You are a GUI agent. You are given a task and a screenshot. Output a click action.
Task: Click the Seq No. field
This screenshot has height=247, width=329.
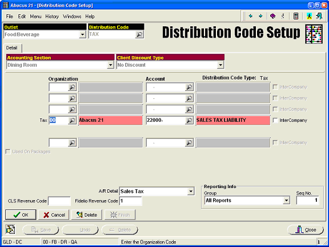tap(308, 200)
